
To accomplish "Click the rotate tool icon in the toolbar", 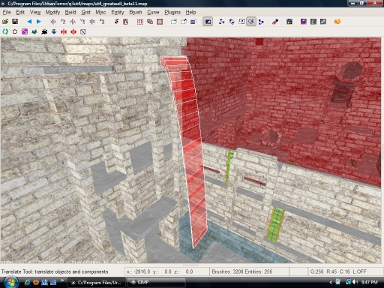I will point(232,22).
